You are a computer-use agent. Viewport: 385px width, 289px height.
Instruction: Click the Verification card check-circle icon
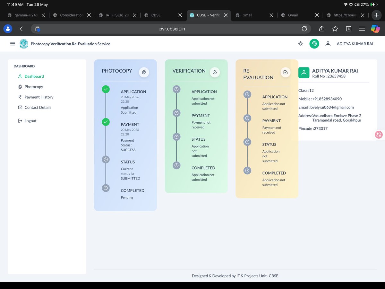pos(215,72)
